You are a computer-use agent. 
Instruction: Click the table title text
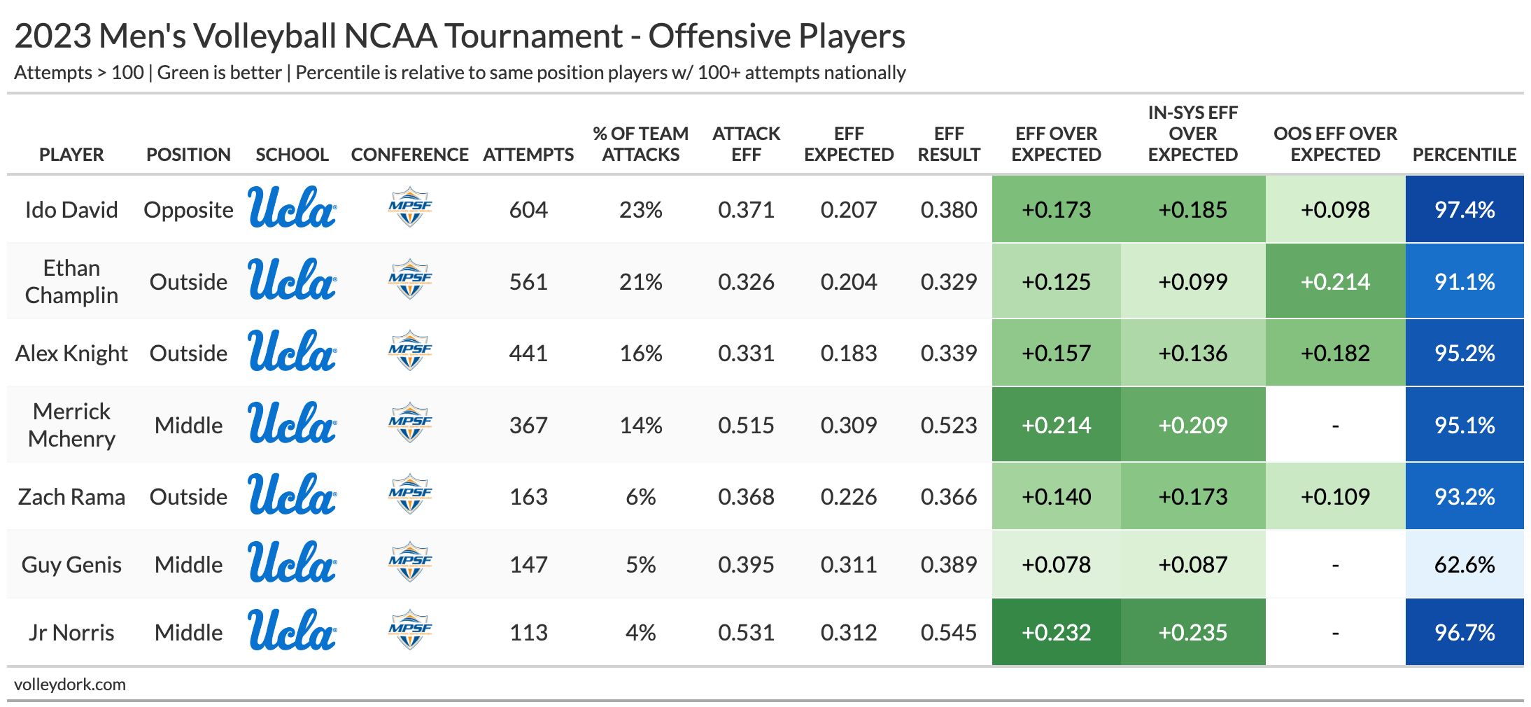(x=460, y=36)
